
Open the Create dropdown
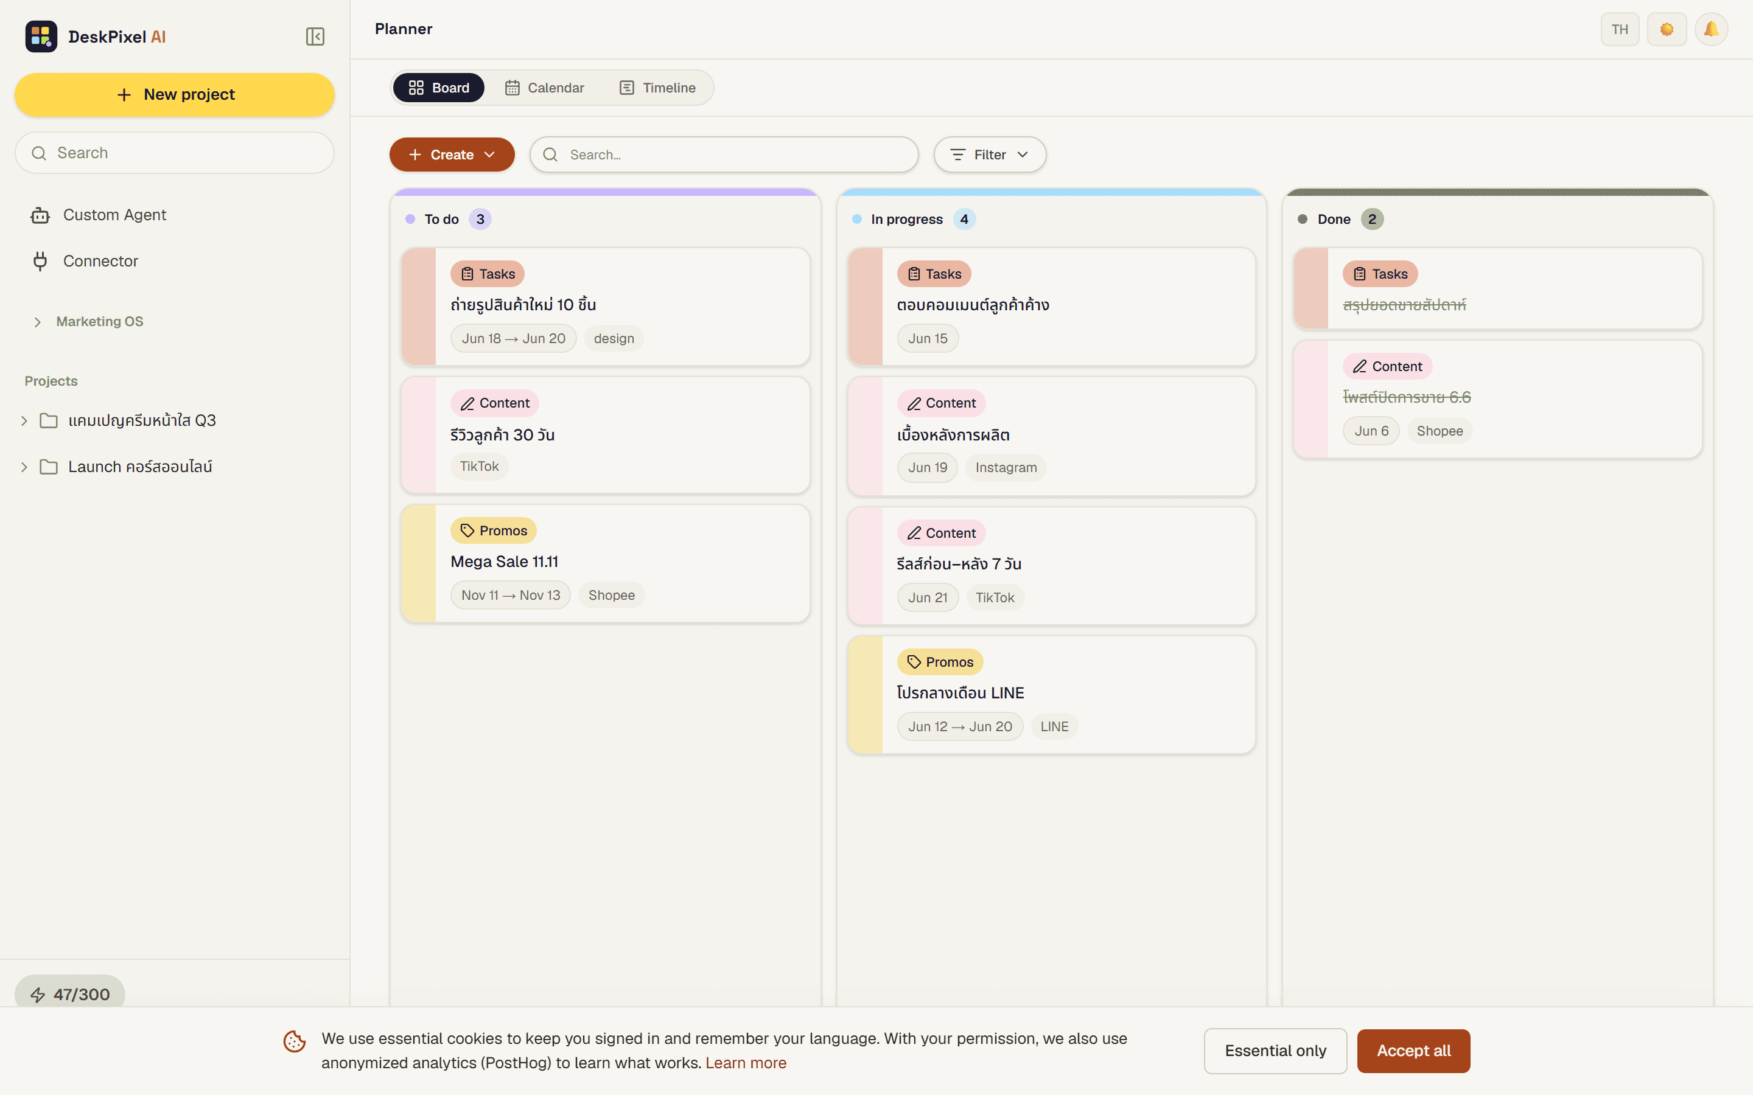pyautogui.click(x=452, y=155)
